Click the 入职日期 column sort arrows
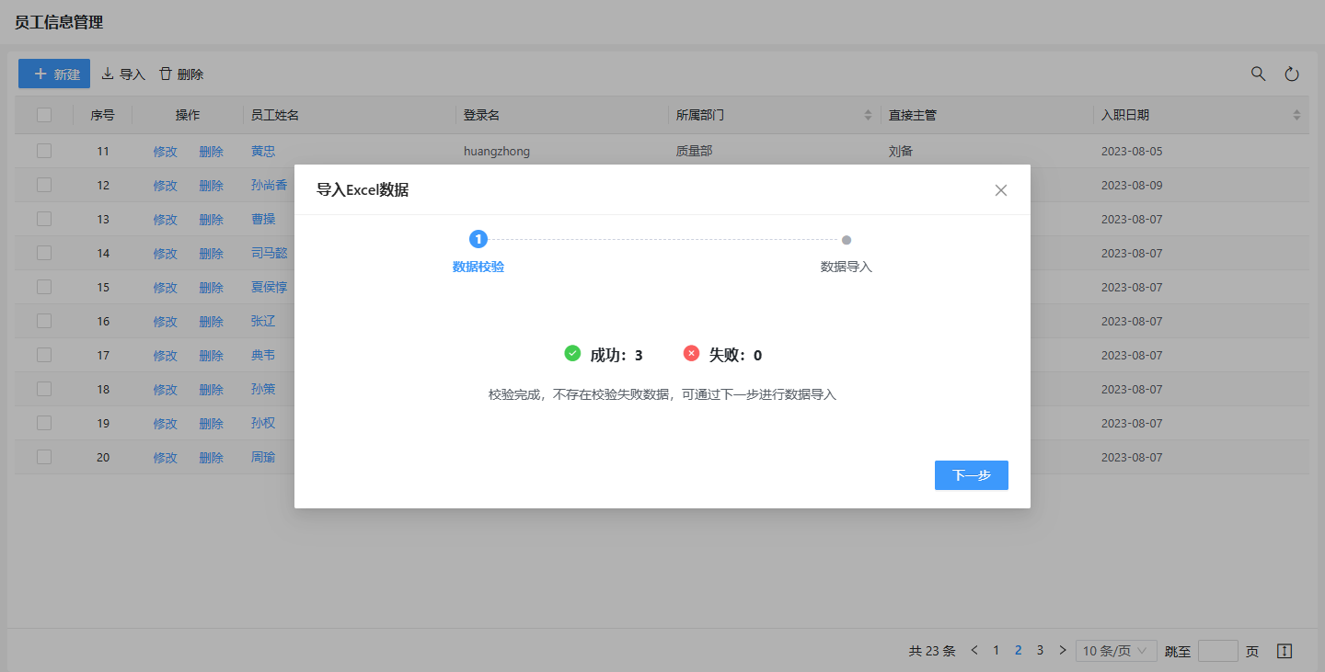 click(x=1296, y=115)
